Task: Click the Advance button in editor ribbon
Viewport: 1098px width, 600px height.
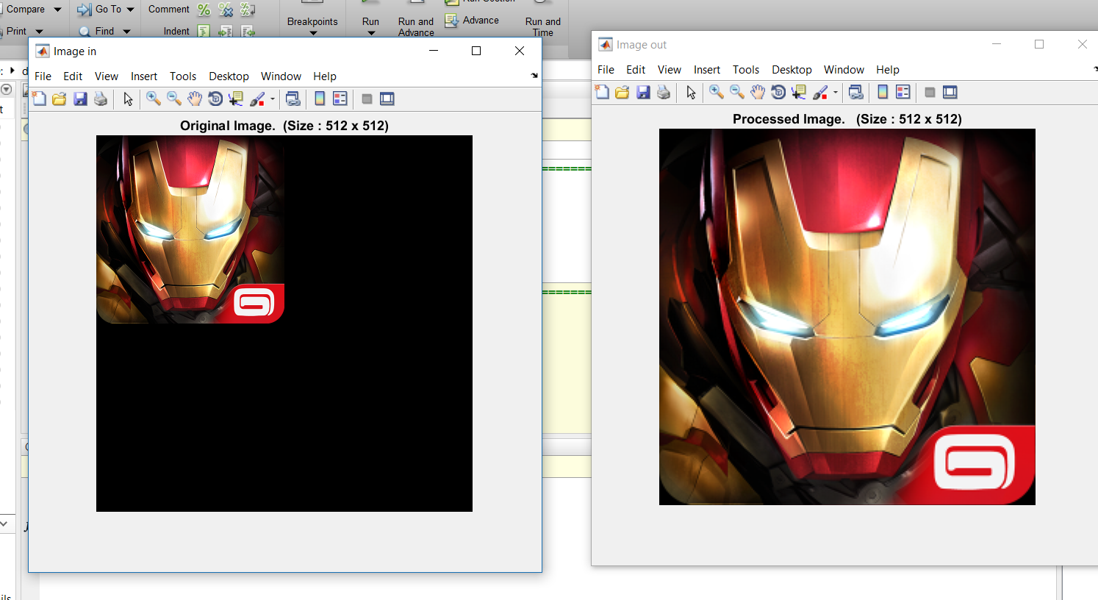Action: [x=473, y=21]
